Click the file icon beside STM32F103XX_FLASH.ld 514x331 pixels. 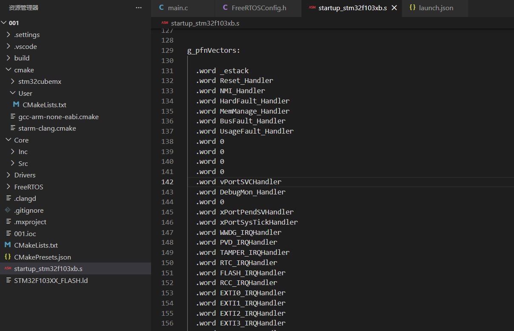click(x=9, y=280)
